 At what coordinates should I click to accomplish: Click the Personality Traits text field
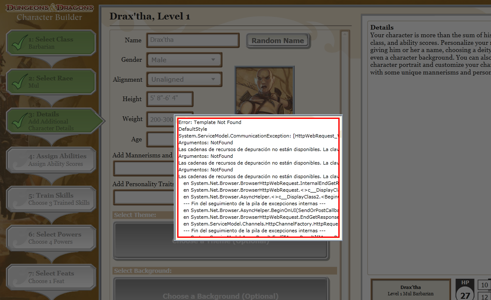pos(144,198)
